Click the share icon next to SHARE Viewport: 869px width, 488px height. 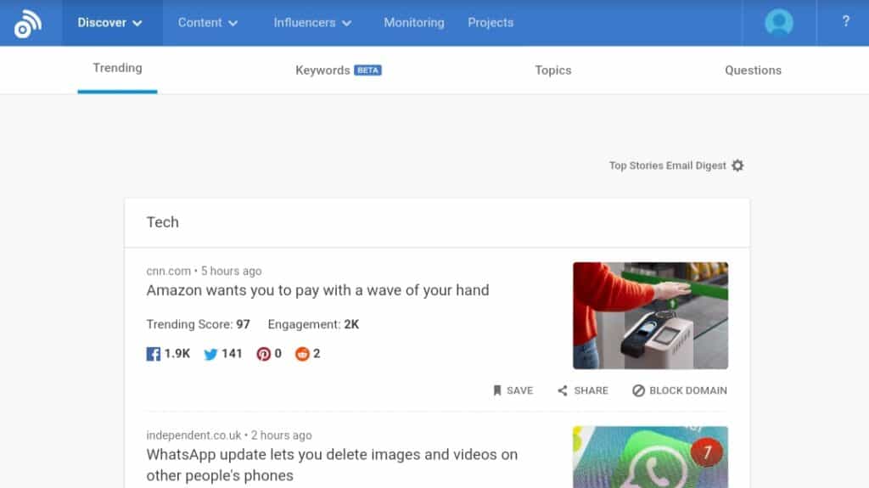pos(563,390)
